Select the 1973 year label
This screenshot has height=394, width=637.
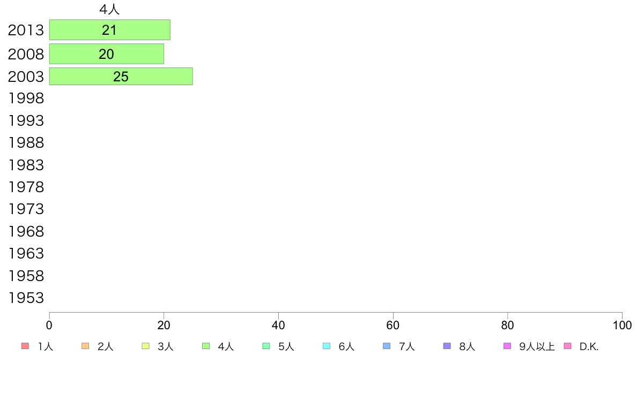[26, 209]
